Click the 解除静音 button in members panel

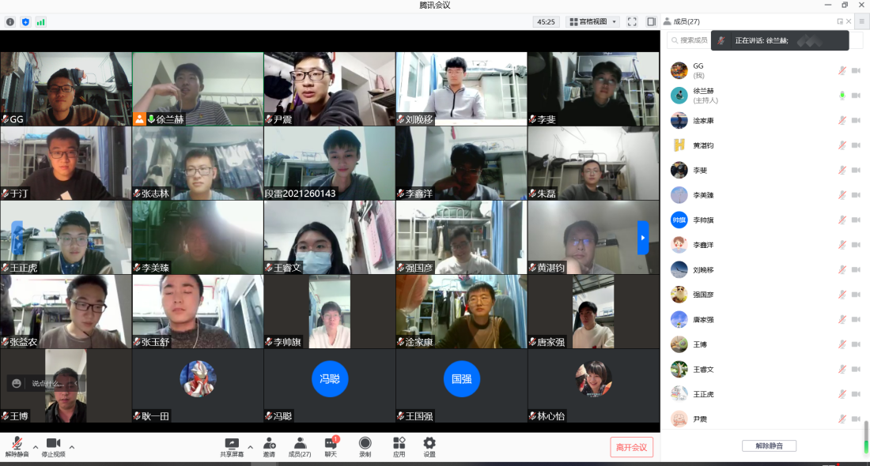[x=769, y=446]
